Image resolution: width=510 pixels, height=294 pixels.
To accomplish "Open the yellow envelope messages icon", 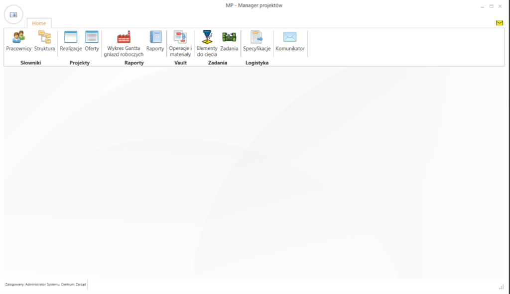I will point(500,23).
